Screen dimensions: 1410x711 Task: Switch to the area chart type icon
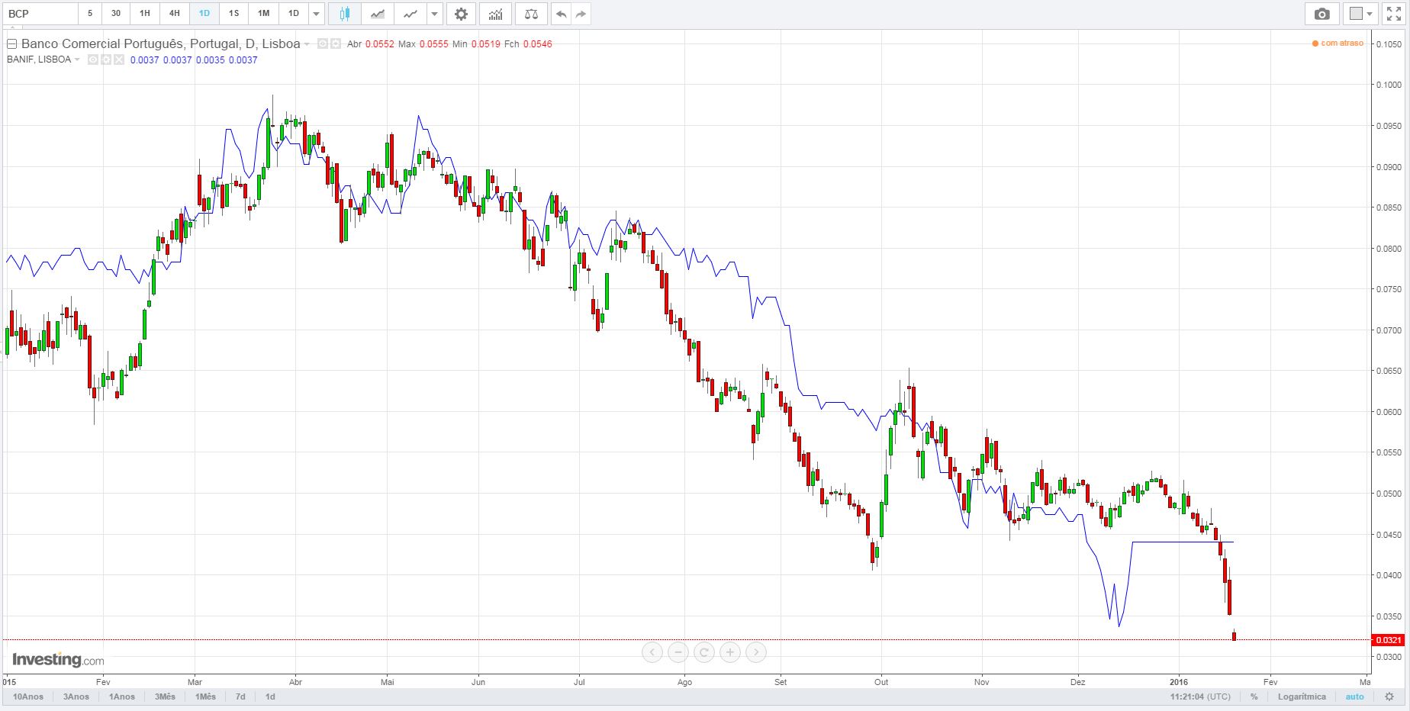[x=377, y=14]
